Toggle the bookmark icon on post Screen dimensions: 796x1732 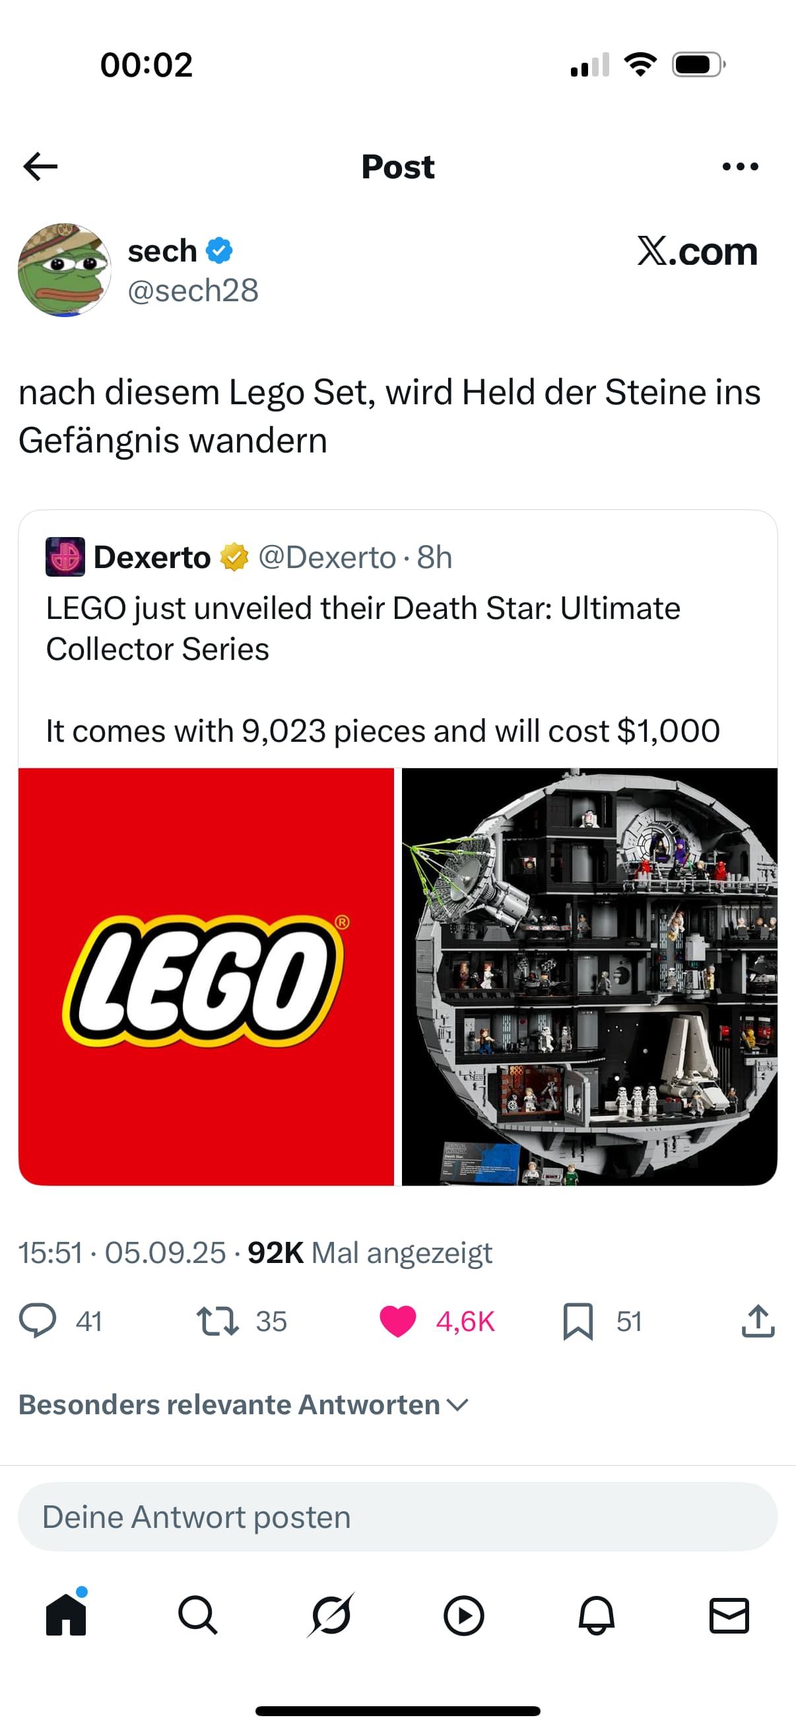578,1320
